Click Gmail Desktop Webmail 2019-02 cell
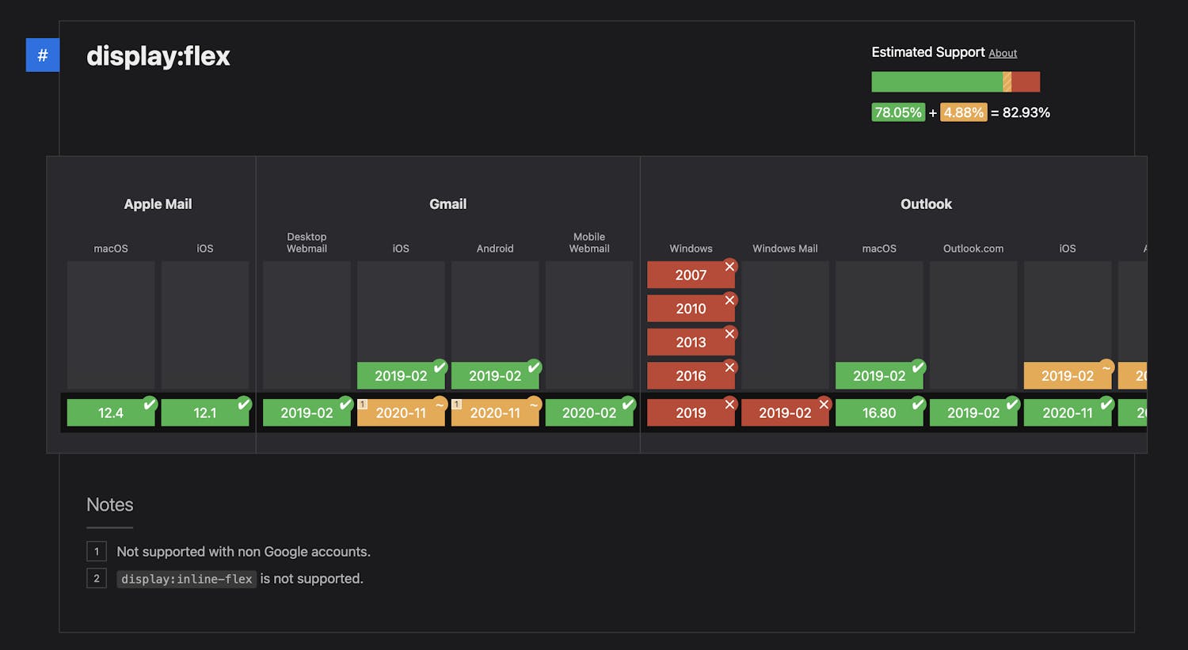Viewport: 1188px width, 650px height. (307, 412)
